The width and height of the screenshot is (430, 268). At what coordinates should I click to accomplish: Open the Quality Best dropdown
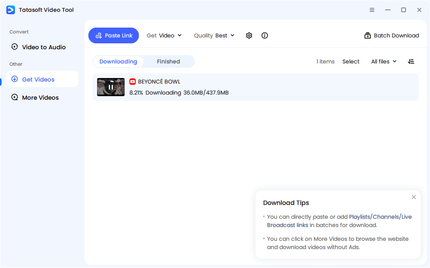[x=214, y=35]
